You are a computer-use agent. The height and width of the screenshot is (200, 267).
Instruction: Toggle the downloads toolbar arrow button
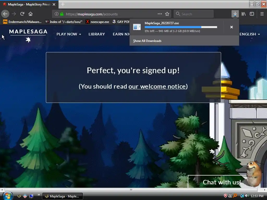click(x=235, y=14)
